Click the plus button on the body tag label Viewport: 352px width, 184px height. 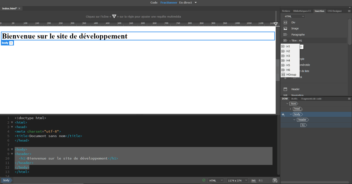pos(11,43)
